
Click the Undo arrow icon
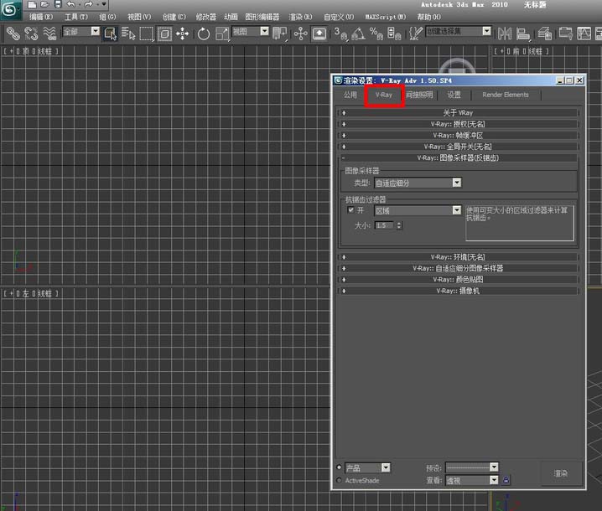[x=70, y=4]
